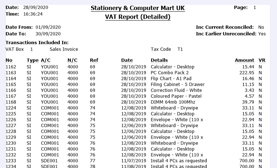277x168 pixels.
Task: Click the 222.95 amount value
Action: coord(246,73)
